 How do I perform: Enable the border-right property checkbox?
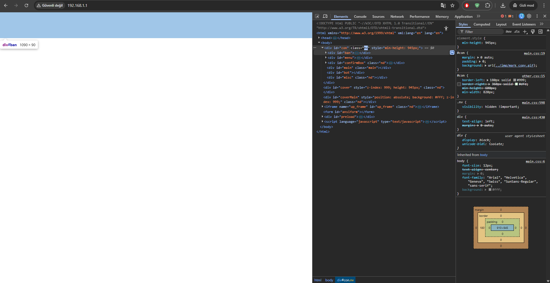click(x=459, y=84)
